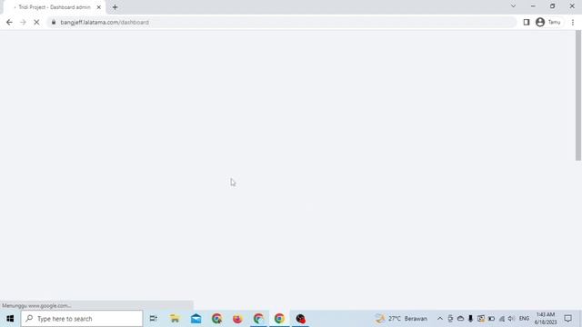Open the tab search dropdown arrow
The height and width of the screenshot is (327, 582).
coord(513,6)
